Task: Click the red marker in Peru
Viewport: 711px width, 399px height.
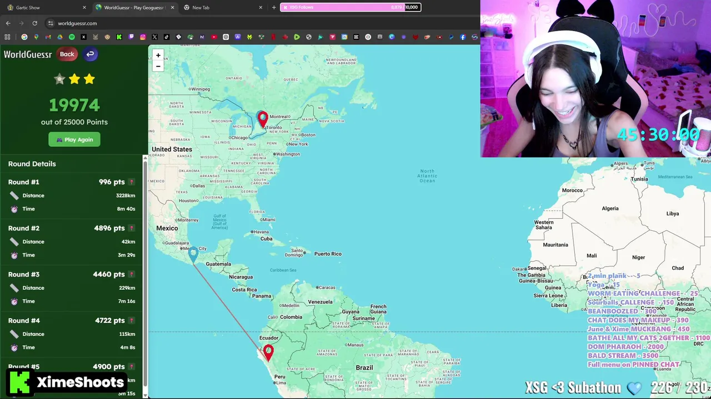Action: pos(268,352)
